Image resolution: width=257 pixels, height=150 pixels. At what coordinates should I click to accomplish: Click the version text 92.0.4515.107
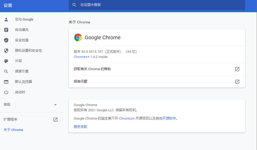(x=92, y=52)
